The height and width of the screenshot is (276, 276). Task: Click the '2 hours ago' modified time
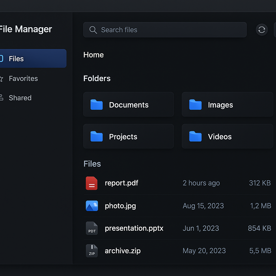(201, 183)
